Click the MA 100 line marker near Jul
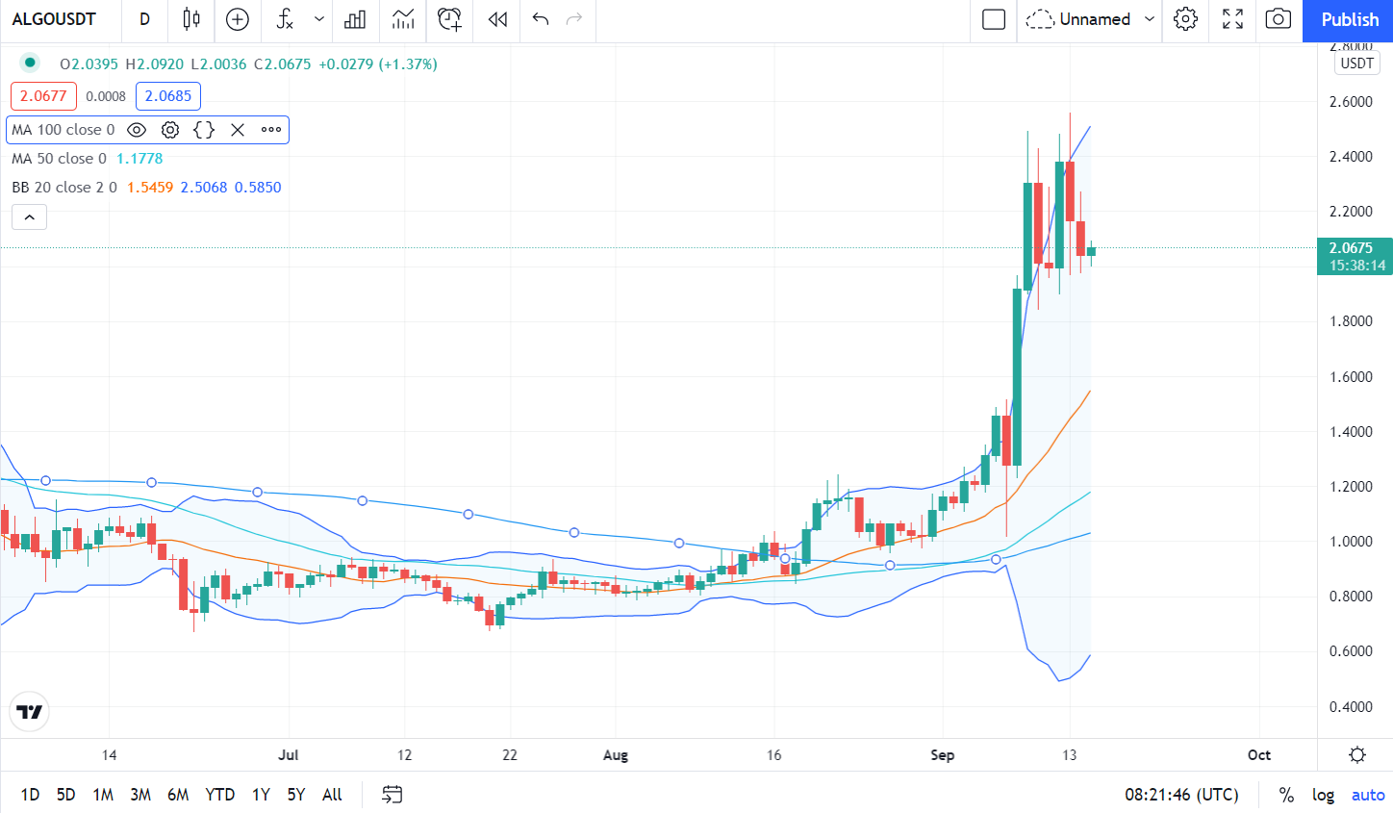Image resolution: width=1393 pixels, height=813 pixels. point(257,493)
